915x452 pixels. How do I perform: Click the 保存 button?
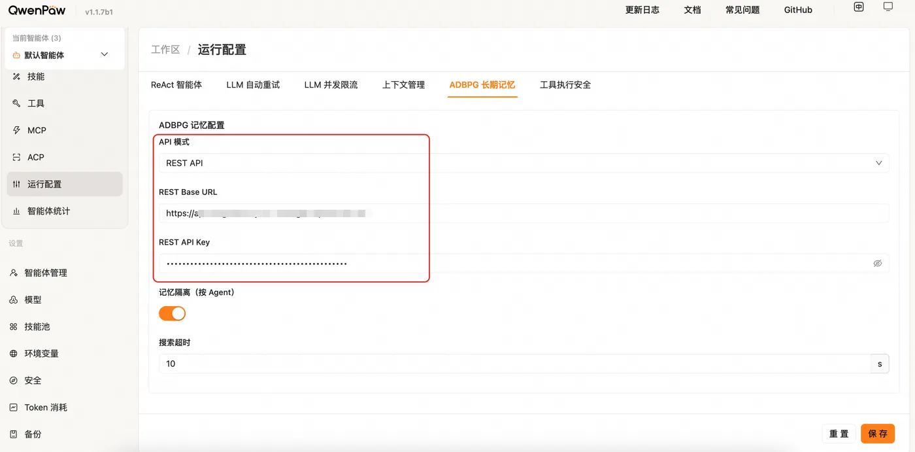pos(878,434)
